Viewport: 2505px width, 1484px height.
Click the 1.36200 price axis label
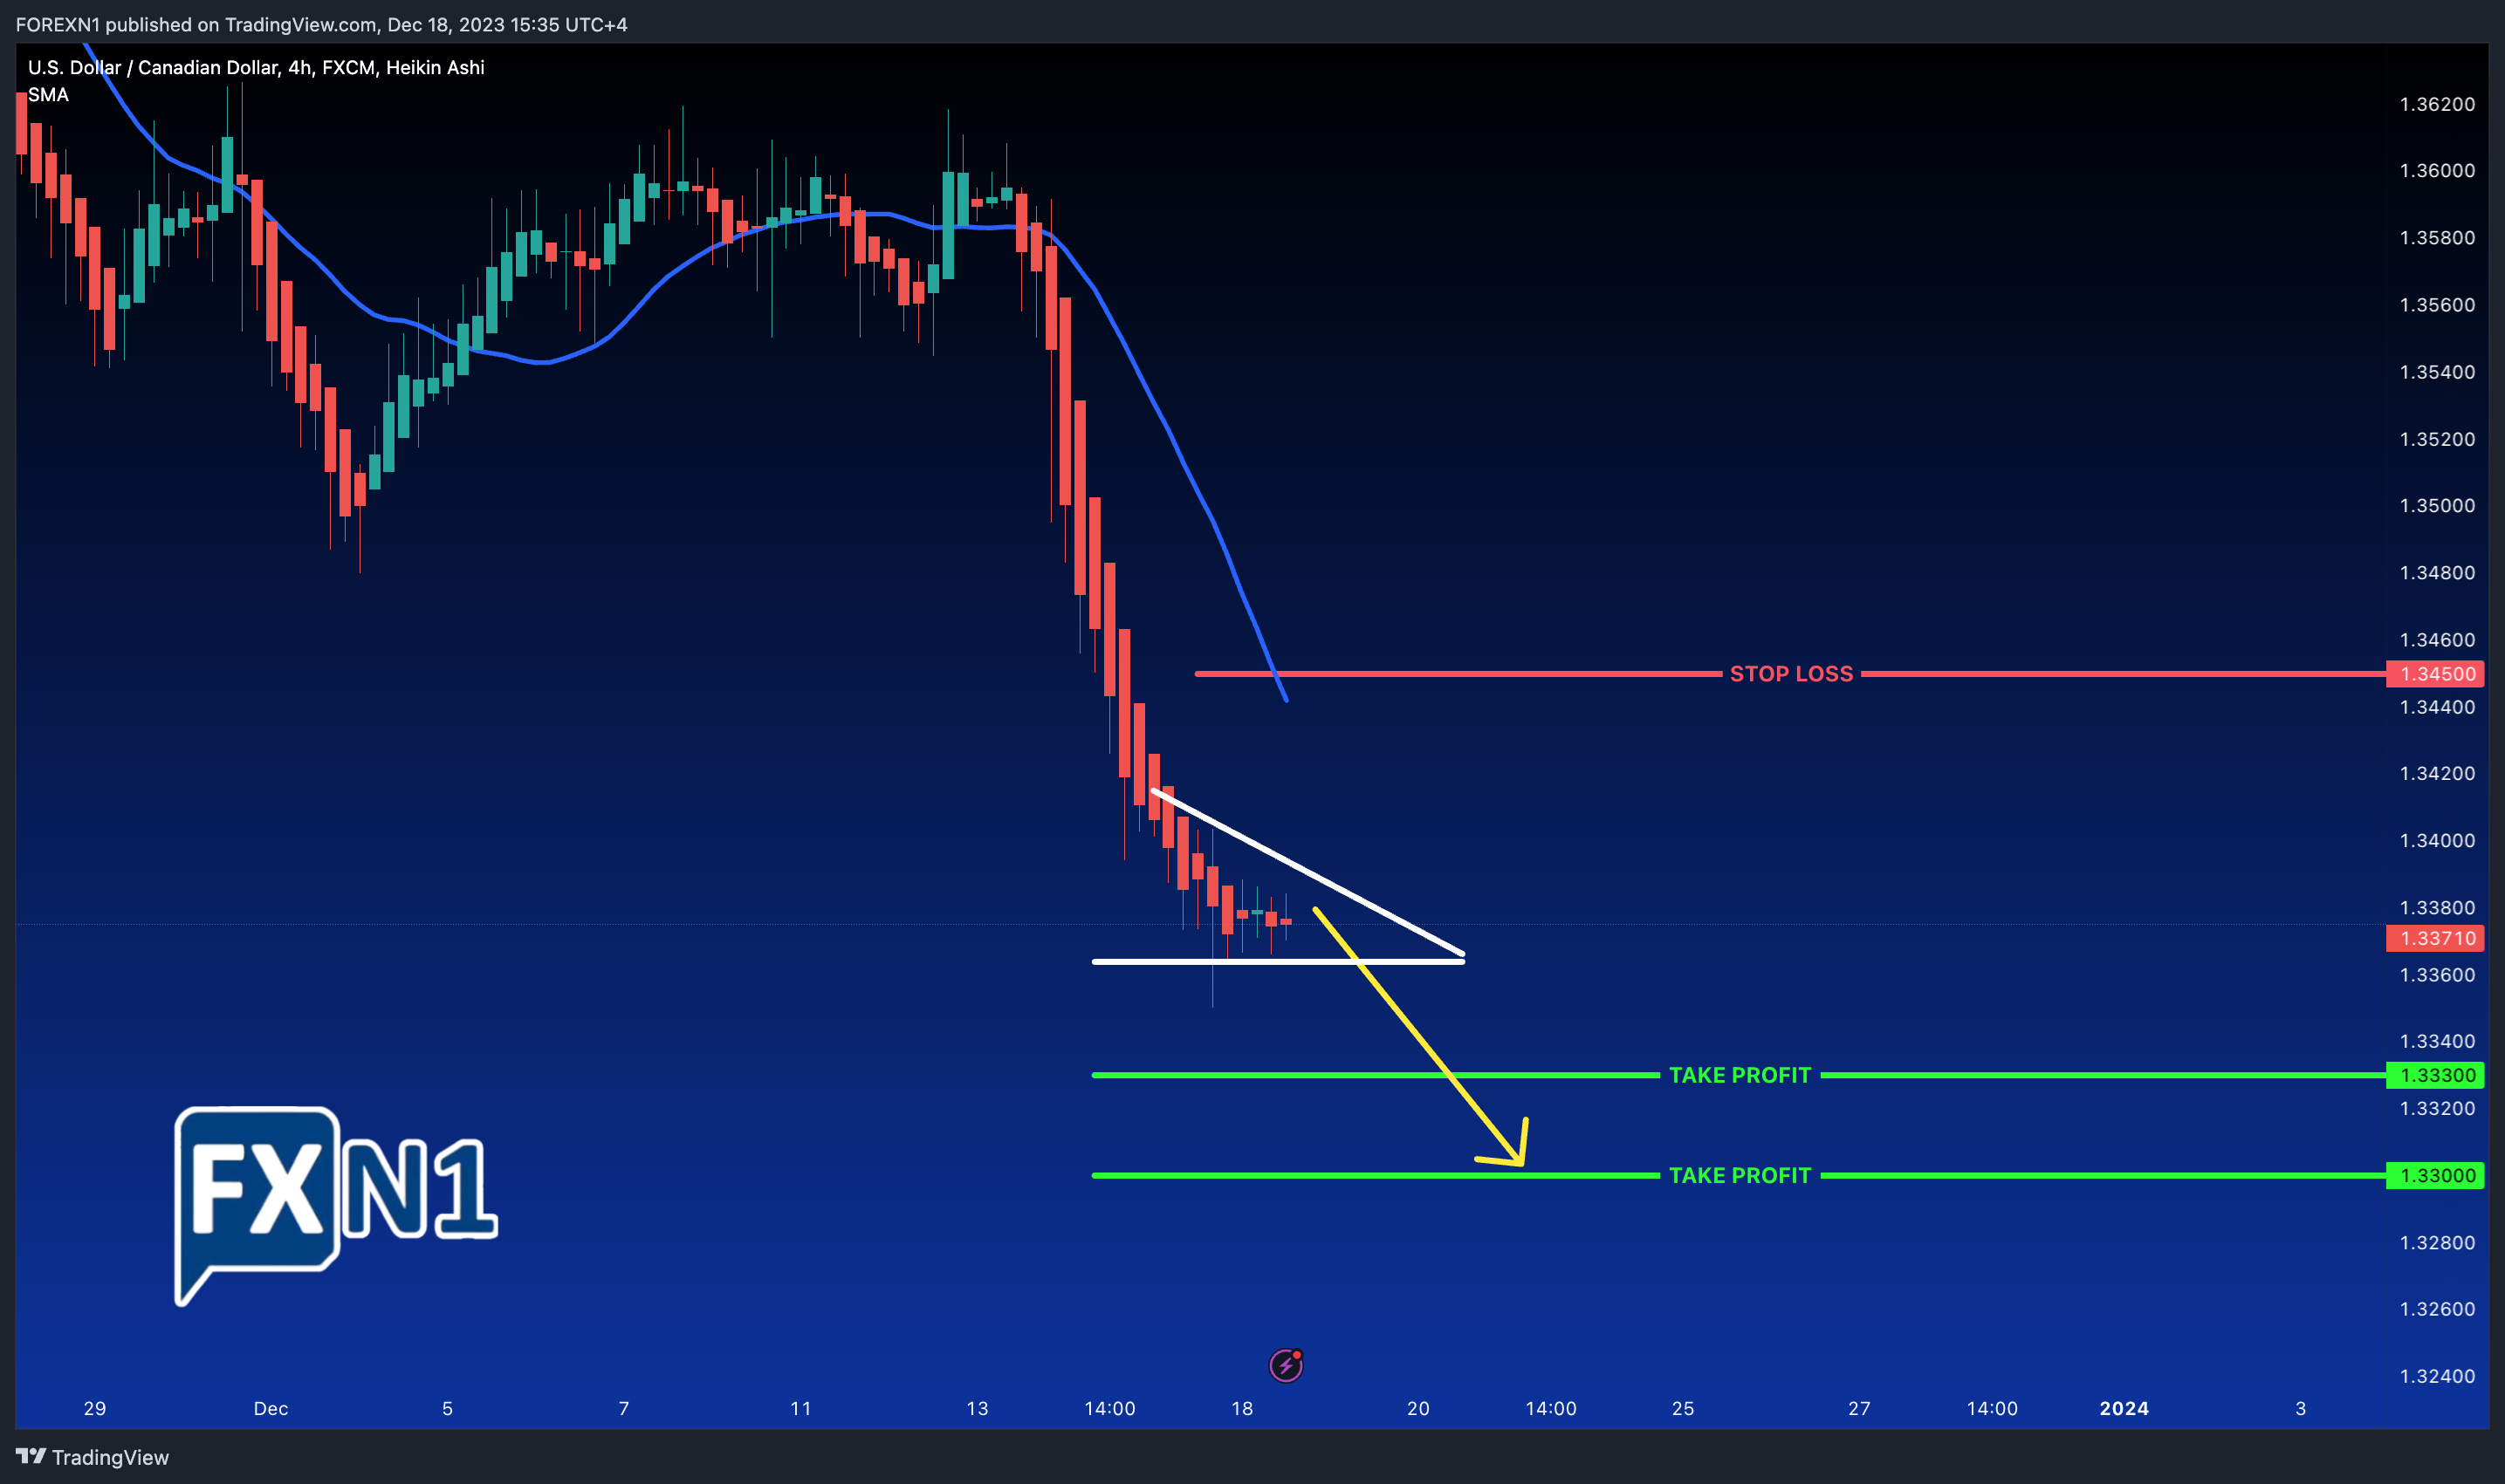click(x=2437, y=104)
